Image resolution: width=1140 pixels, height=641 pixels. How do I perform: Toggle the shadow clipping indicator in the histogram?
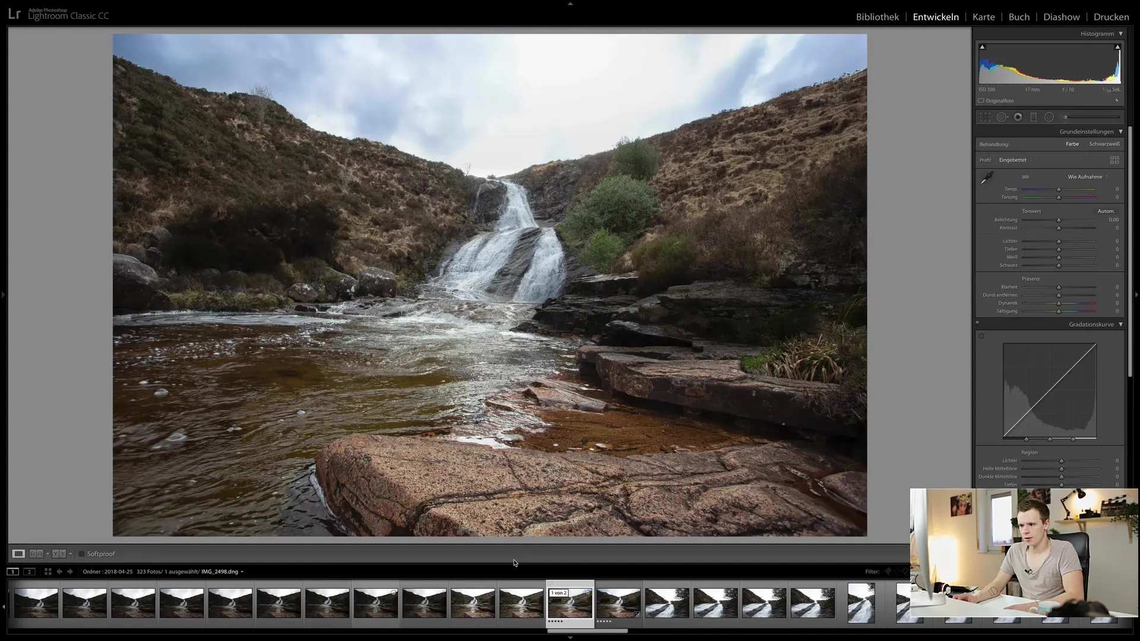[982, 47]
